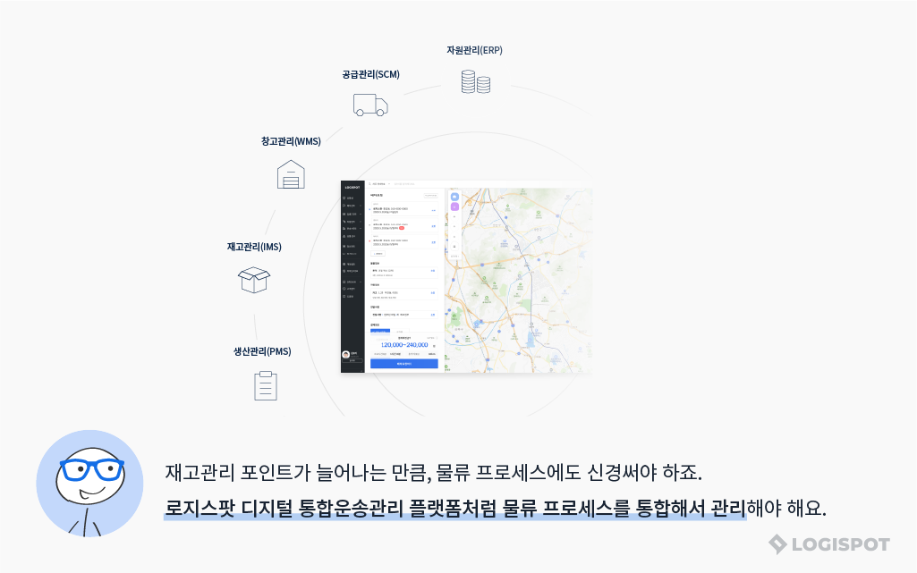The width and height of the screenshot is (917, 573).
Task: Click the purple map tool button
Action: [x=454, y=206]
